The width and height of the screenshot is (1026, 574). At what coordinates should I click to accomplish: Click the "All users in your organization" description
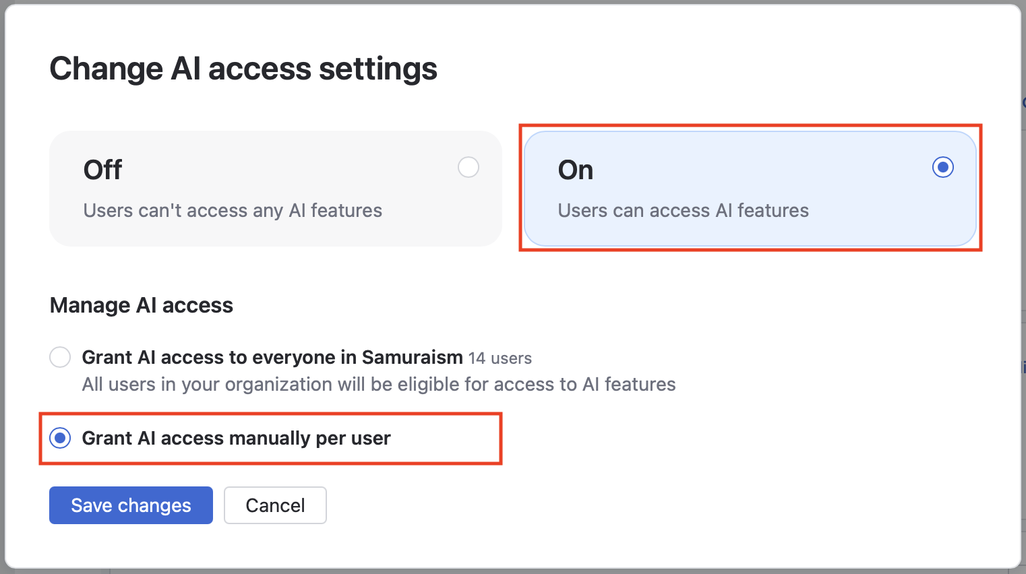coord(379,385)
